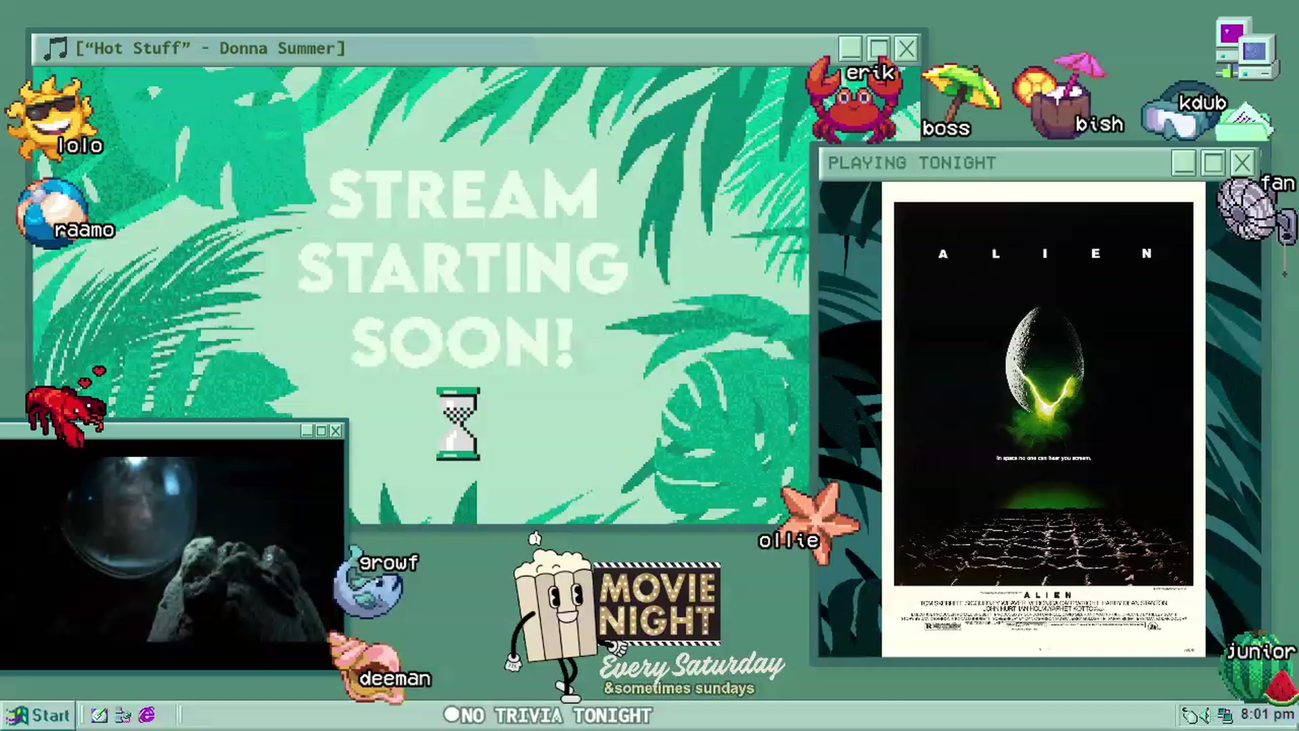Minimize the small video preview window
The width and height of the screenshot is (1299, 731).
307,430
